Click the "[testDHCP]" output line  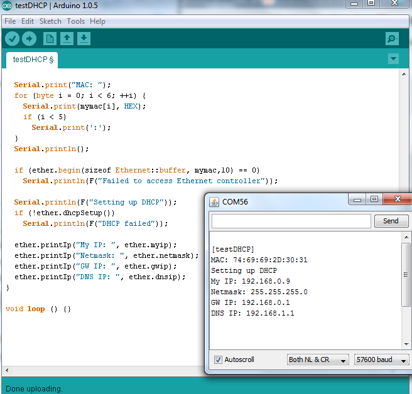pos(233,249)
